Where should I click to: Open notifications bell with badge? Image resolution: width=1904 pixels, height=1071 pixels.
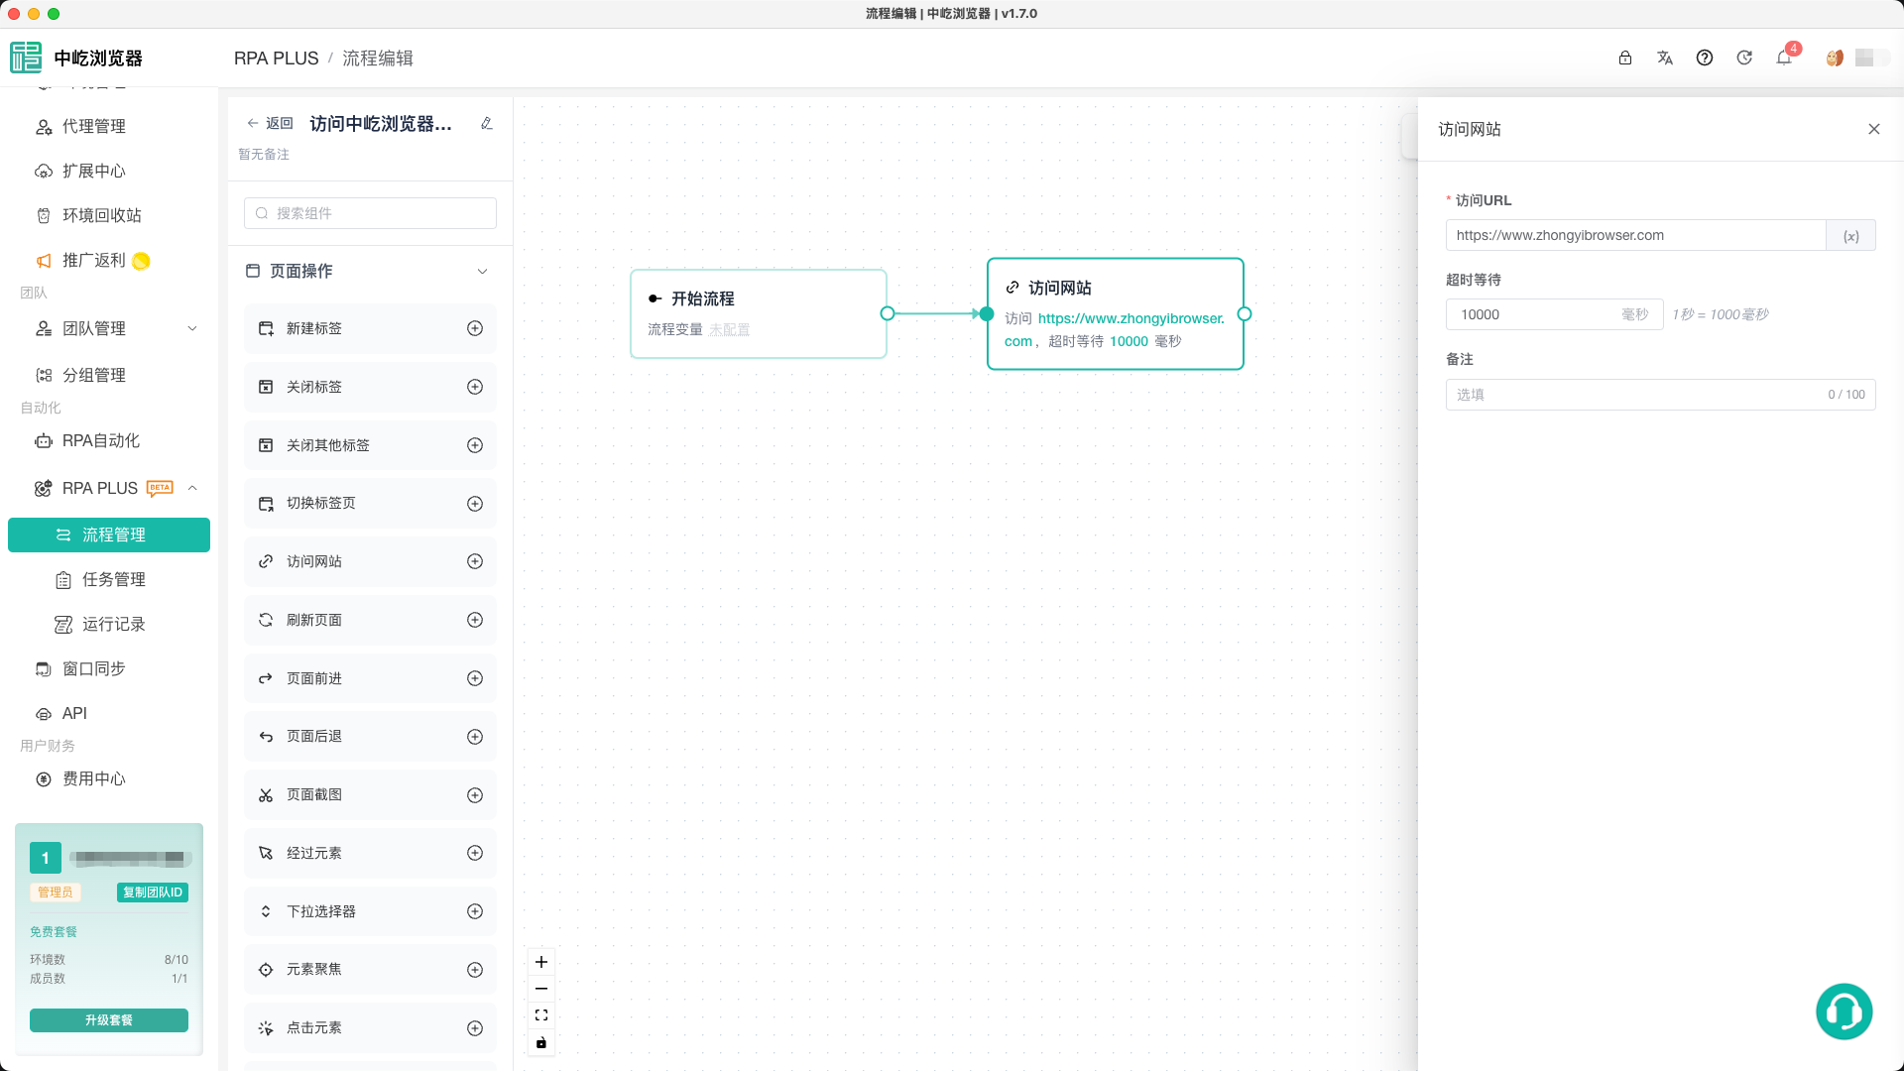1784,58
